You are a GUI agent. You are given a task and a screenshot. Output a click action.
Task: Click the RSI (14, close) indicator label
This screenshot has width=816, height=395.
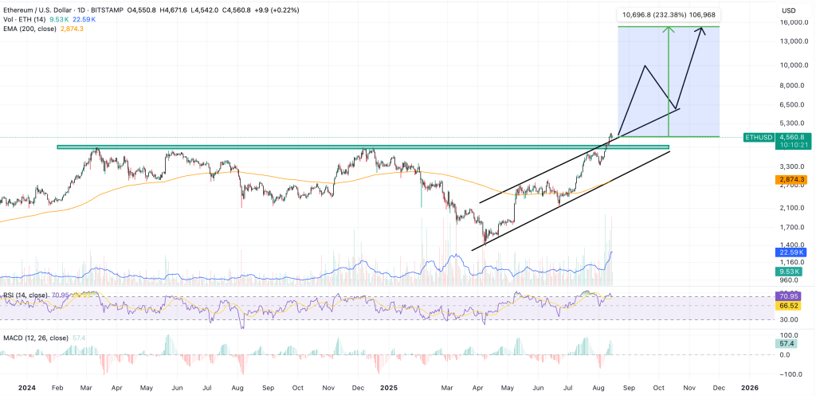click(x=24, y=295)
